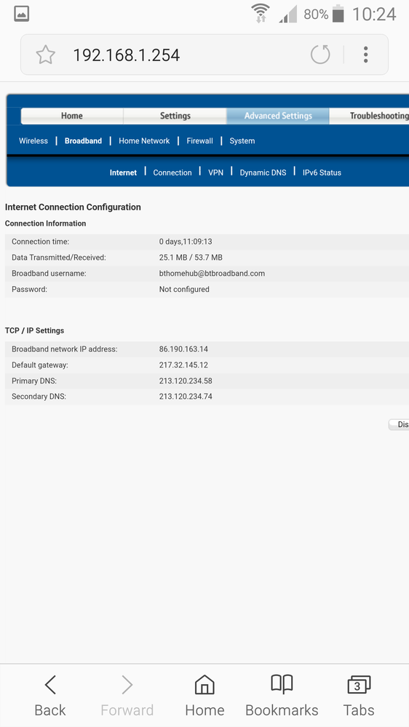Tap the bookmark star icon

pyautogui.click(x=45, y=55)
